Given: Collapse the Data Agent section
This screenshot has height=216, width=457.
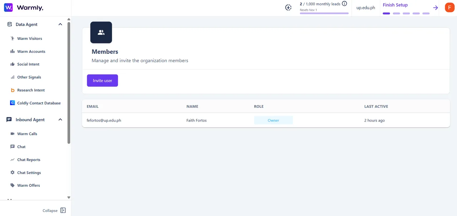Looking at the screenshot, I should [60, 24].
